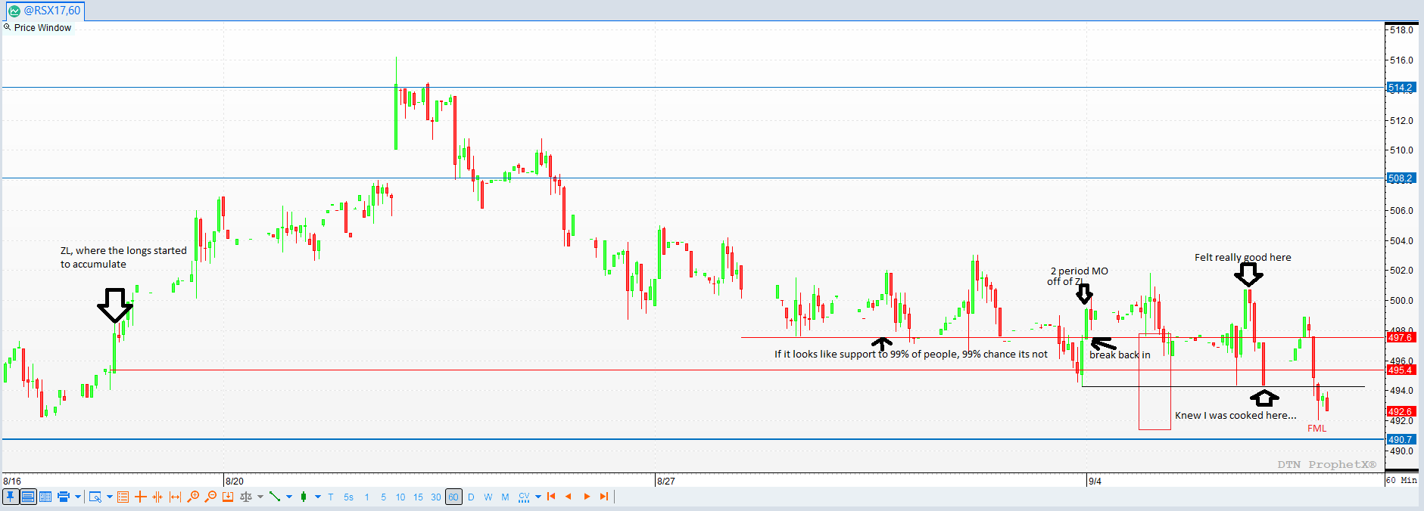The height and width of the screenshot is (511, 1424).
Task: Switch to Weekly W interval
Action: coord(488,497)
